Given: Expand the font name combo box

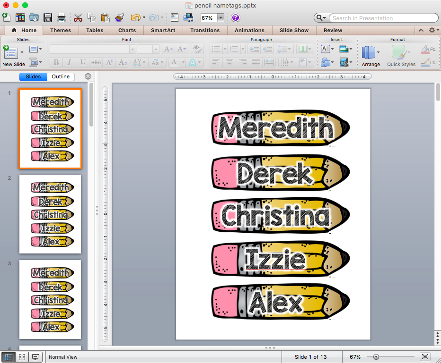Looking at the screenshot, I should point(132,50).
